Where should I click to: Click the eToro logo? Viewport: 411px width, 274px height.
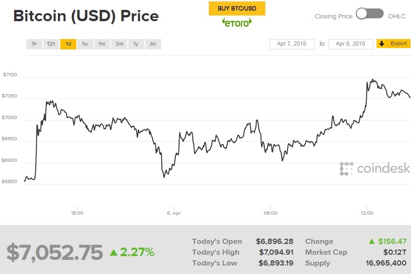pos(237,22)
